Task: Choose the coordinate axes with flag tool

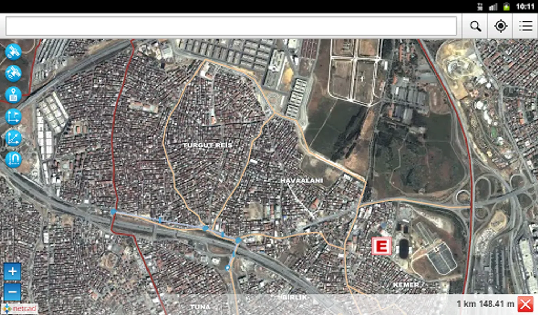Action: point(13,117)
